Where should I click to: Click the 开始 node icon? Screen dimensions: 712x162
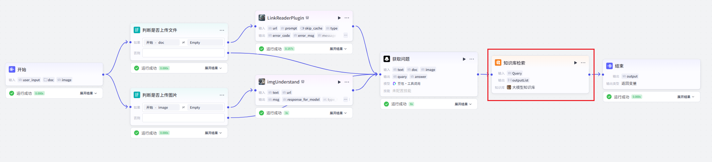tap(12, 70)
